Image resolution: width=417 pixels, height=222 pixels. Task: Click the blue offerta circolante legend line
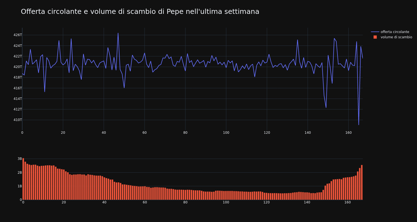[375, 32]
